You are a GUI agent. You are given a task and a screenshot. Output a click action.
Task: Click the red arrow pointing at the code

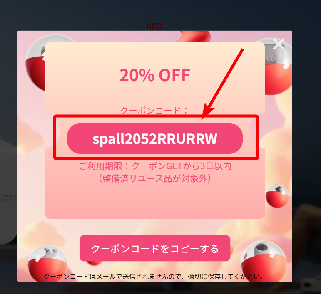pyautogui.click(x=222, y=84)
